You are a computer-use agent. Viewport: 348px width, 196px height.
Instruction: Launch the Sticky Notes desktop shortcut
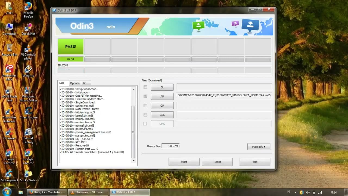(28, 176)
